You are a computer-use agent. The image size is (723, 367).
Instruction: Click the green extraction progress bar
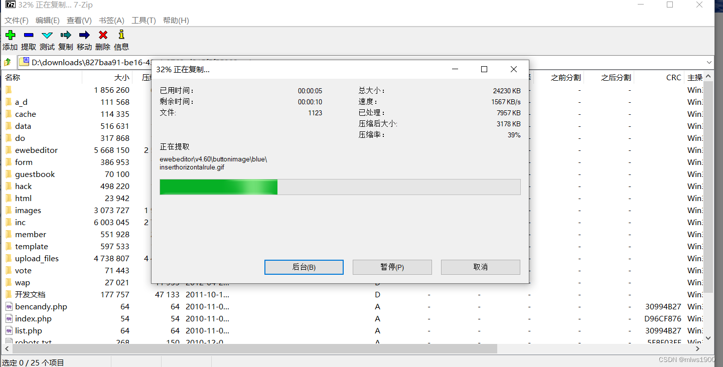[x=218, y=187]
